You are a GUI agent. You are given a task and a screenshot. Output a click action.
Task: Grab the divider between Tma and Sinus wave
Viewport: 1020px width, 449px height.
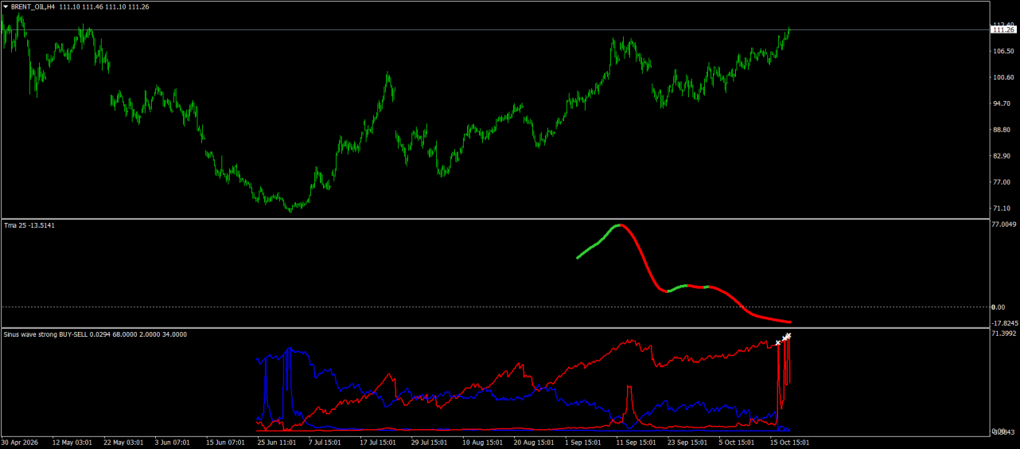pos(493,328)
